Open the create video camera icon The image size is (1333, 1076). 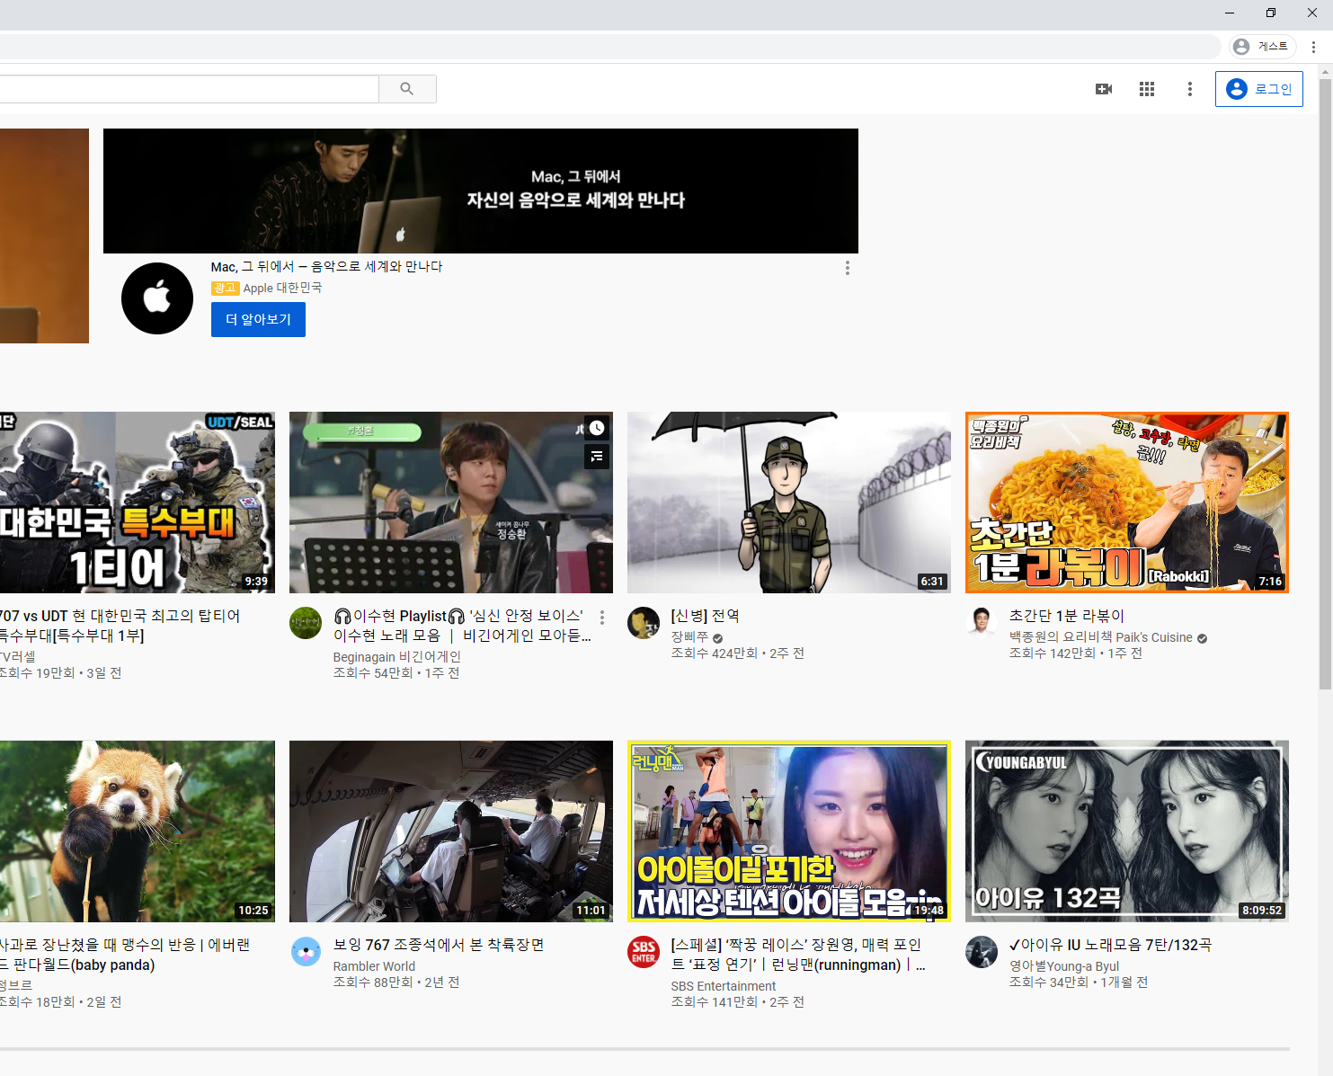[1104, 89]
